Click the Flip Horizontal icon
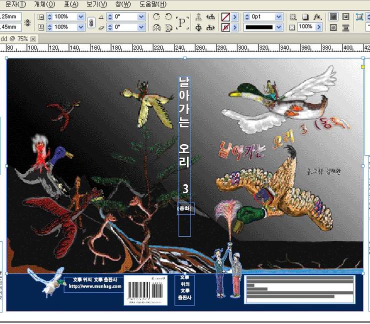Image resolution: width=370 pixels, height=324 pixels. pos(156,28)
